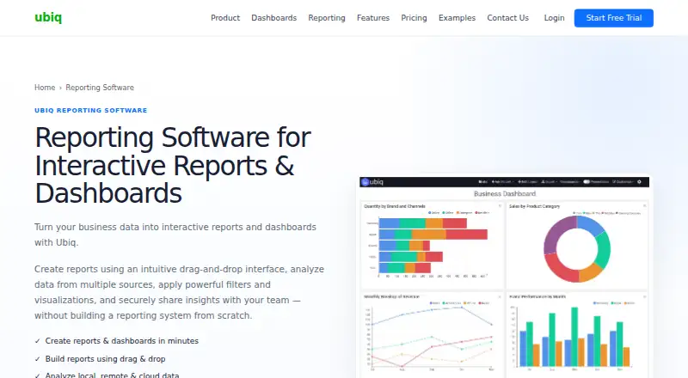Viewport: 688px width, 378px height.
Task: Click the blue donut chart segment
Action: [592, 225]
